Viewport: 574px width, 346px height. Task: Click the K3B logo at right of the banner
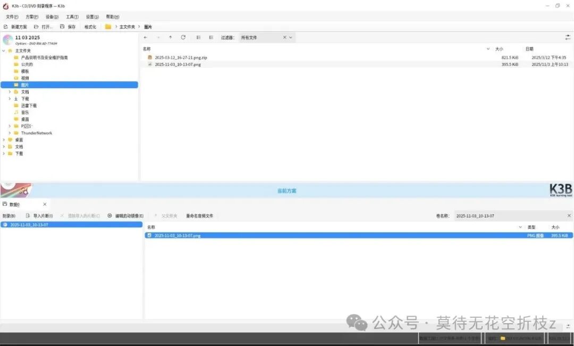coord(561,190)
